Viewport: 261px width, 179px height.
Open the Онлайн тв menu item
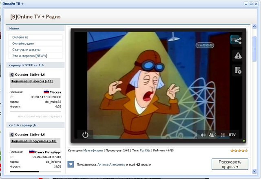(x=35, y=37)
